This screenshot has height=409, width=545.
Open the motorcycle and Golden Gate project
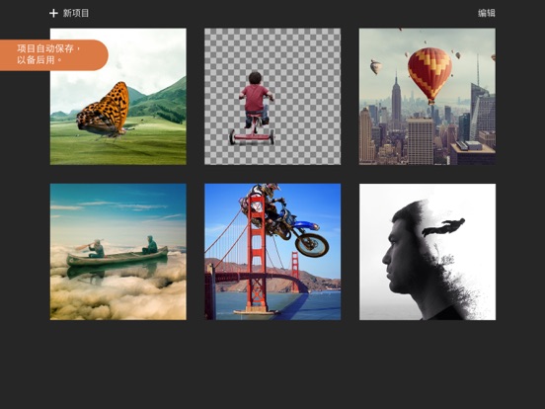(272, 252)
